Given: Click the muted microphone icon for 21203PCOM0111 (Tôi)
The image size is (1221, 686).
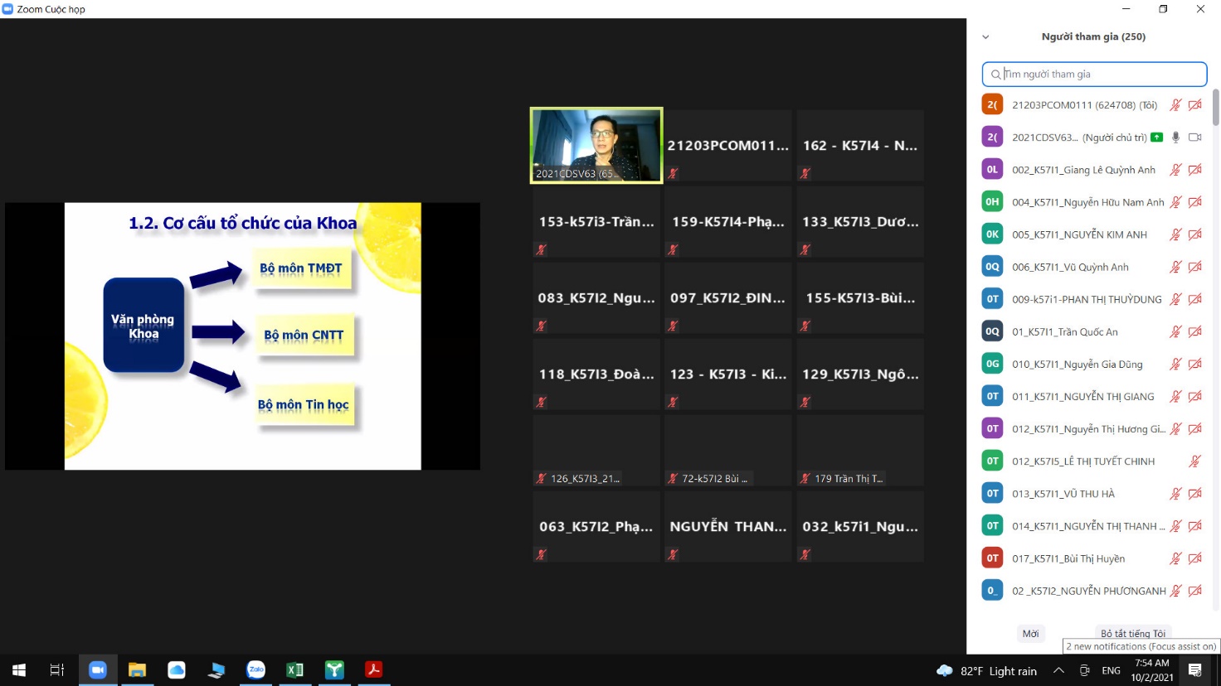Looking at the screenshot, I should click(1175, 105).
